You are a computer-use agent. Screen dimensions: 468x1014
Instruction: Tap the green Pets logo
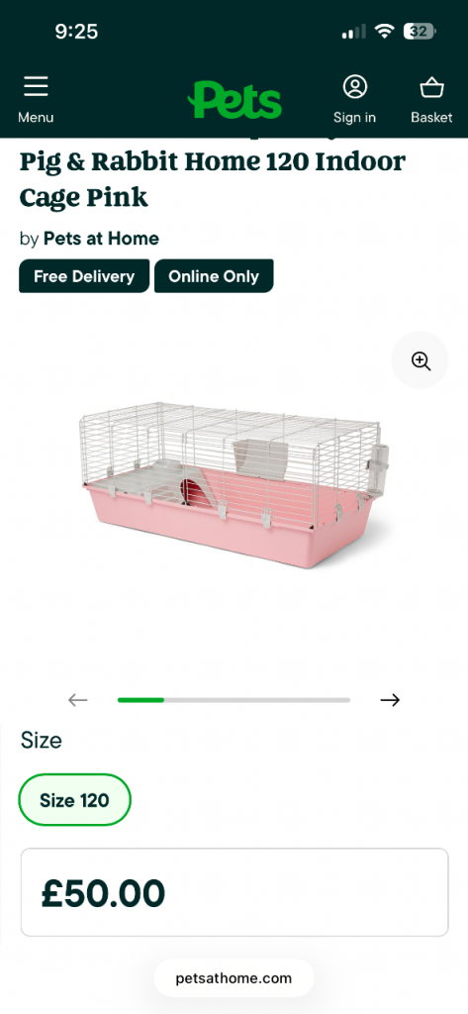[234, 100]
